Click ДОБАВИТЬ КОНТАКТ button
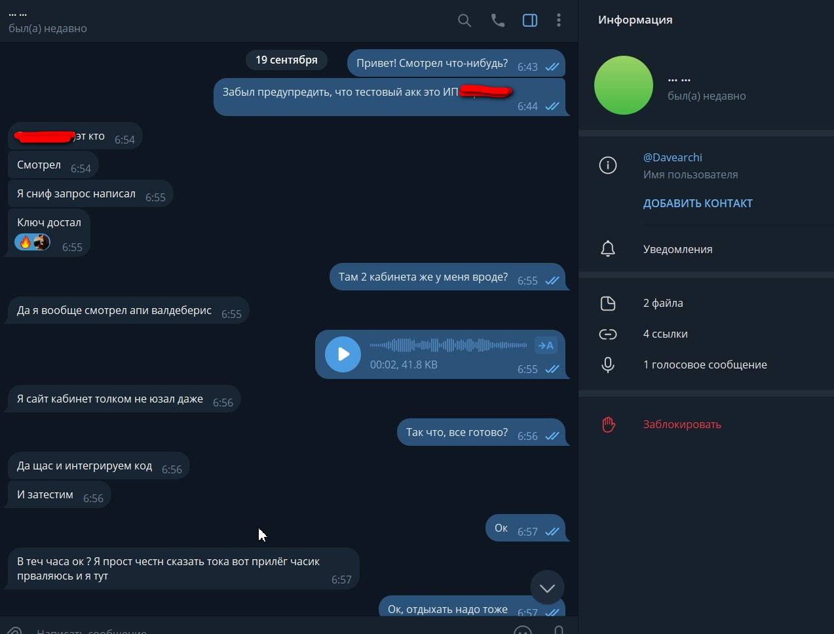The height and width of the screenshot is (634, 834). coord(698,203)
